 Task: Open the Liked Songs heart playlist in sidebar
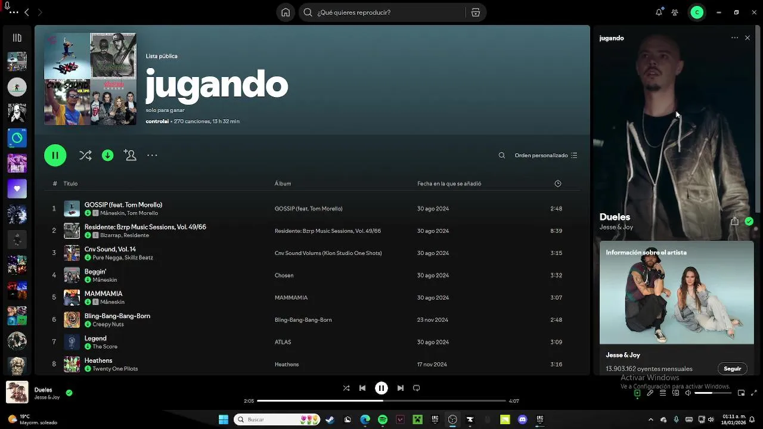point(17,188)
